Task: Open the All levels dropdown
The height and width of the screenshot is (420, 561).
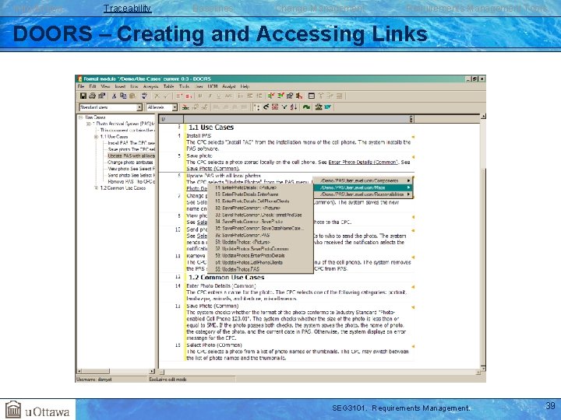Action: click(175, 107)
